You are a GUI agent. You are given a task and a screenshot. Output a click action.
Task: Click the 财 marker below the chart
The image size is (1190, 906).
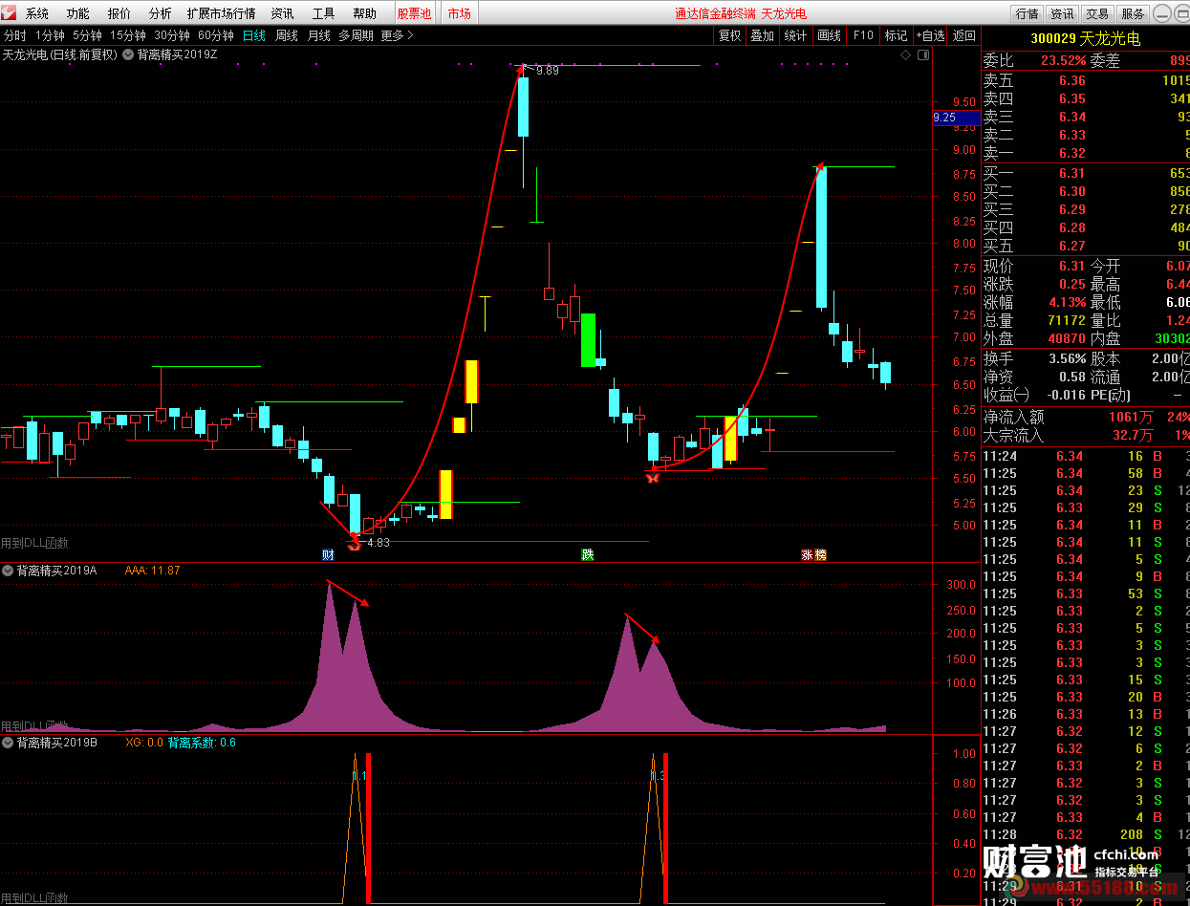(328, 555)
